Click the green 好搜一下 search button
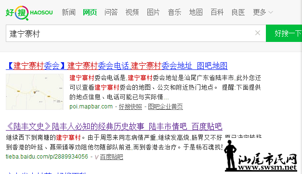The width and height of the screenshot is (302, 174). 284,33
